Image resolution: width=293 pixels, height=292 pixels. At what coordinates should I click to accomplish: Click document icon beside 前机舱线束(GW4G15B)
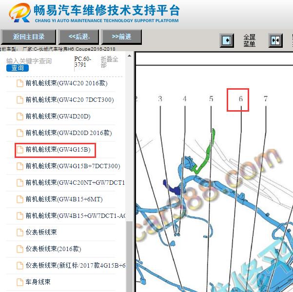tap(20, 150)
